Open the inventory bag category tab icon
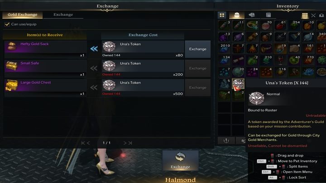The height and width of the screenshot is (183, 326). tap(237, 15)
